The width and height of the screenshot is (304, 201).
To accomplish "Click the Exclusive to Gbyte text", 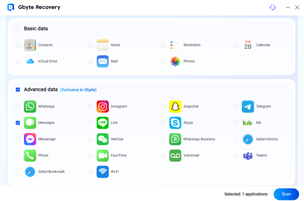I will click(x=78, y=90).
